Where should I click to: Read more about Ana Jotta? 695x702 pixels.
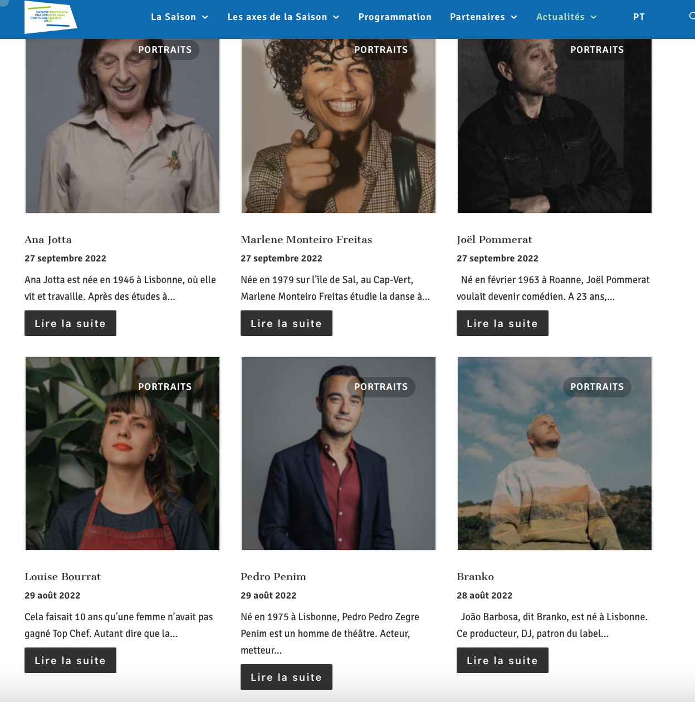[x=70, y=323]
